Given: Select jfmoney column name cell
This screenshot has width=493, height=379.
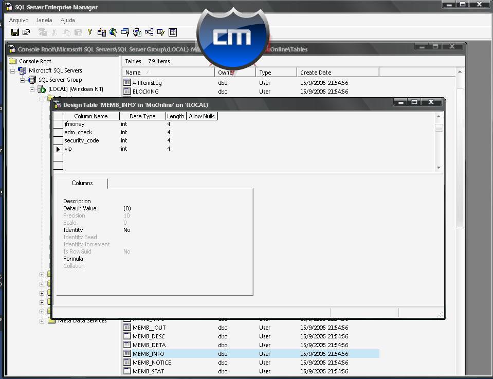Looking at the screenshot, I should click(x=91, y=124).
